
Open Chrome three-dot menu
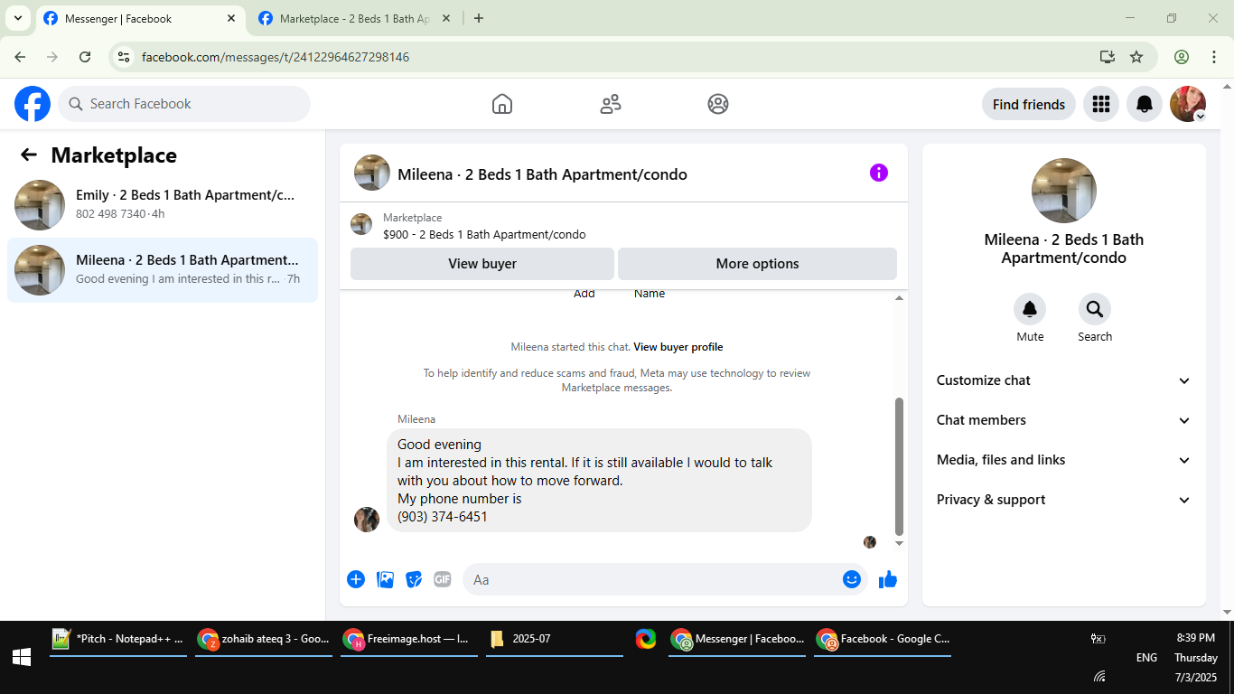[x=1214, y=57]
